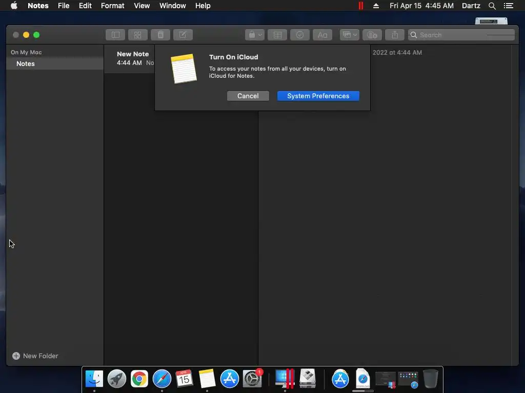525x393 pixels.
Task: Open Calendar from the Dock
Action: 184,379
